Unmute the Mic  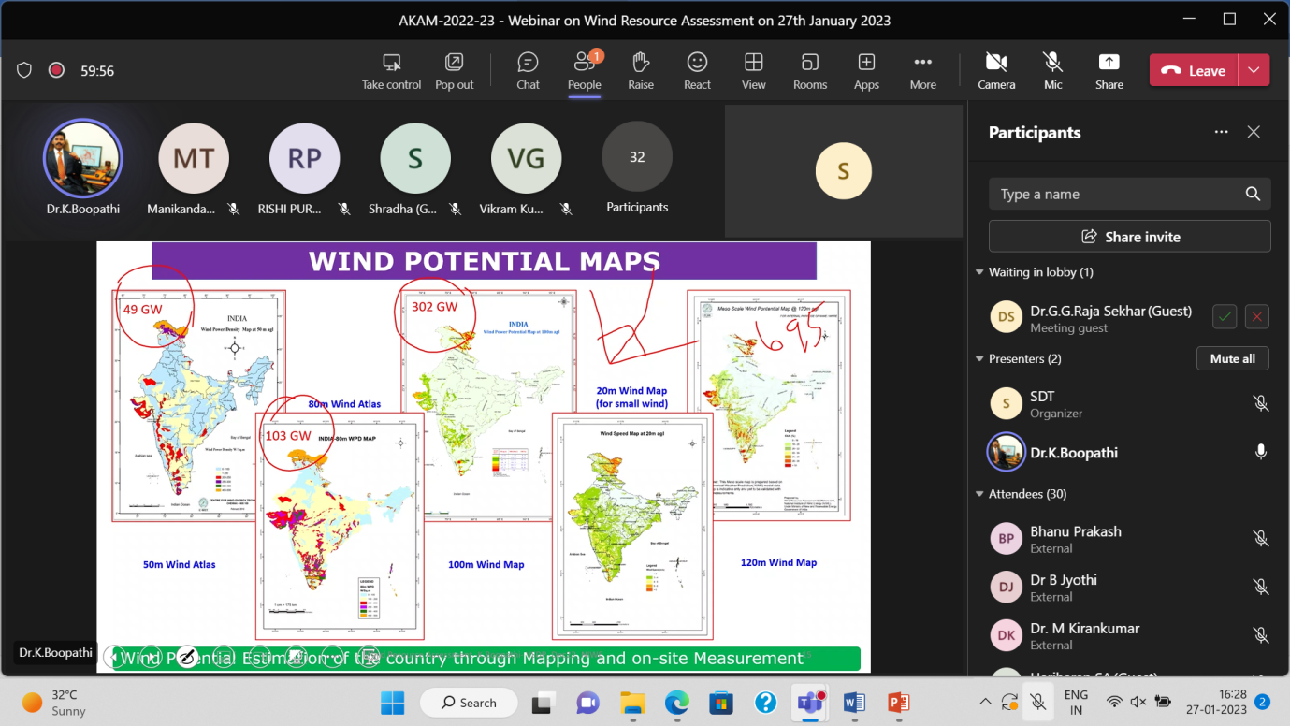tap(1052, 70)
